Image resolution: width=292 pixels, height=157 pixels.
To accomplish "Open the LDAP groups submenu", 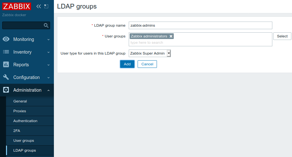I will point(30,150).
